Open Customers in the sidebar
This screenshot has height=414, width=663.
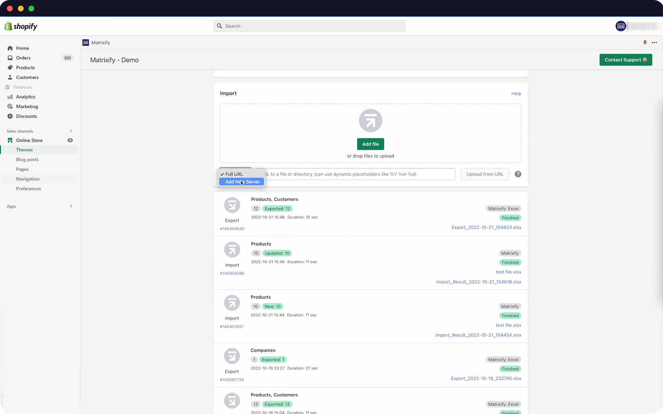point(27,77)
